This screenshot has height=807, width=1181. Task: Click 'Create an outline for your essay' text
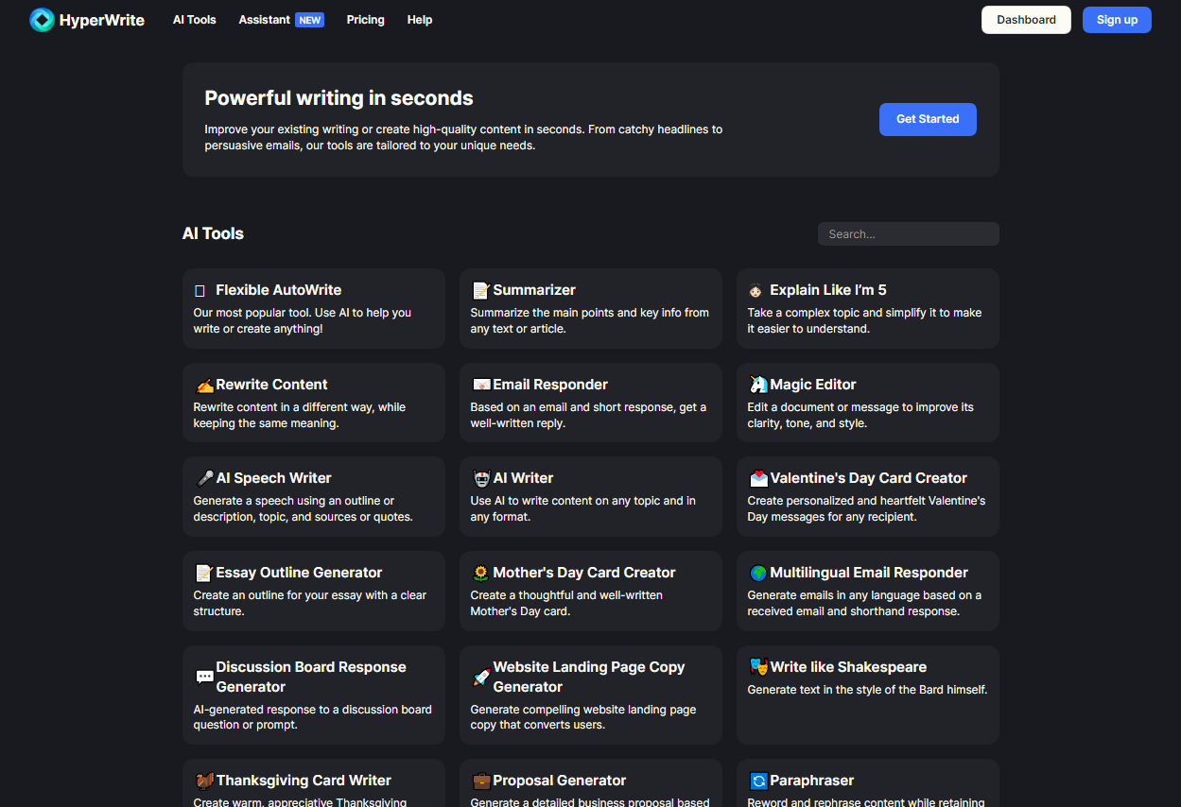310,603
